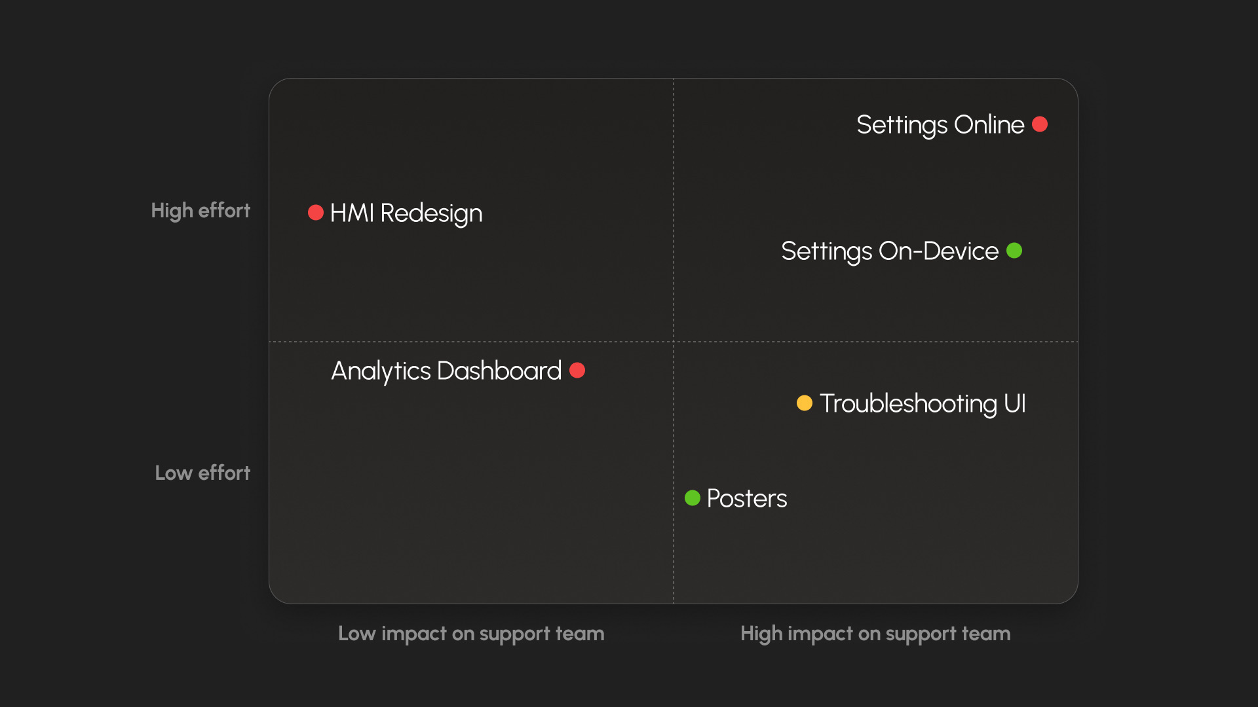Click the red dot beside HMI Redesign
The image size is (1258, 707).
pyautogui.click(x=316, y=213)
